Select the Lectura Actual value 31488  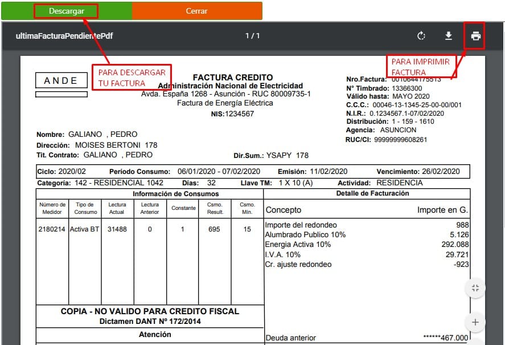pyautogui.click(x=117, y=229)
